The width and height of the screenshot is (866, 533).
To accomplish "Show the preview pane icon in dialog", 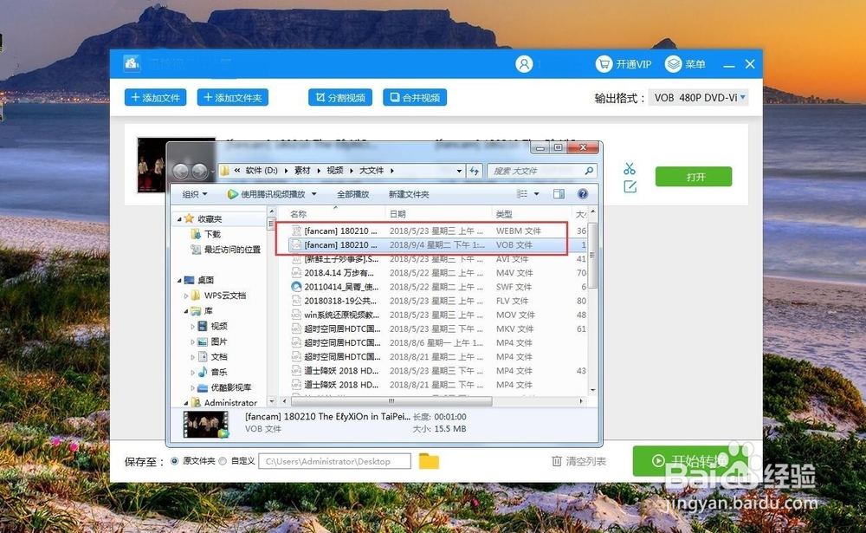I will point(559,192).
